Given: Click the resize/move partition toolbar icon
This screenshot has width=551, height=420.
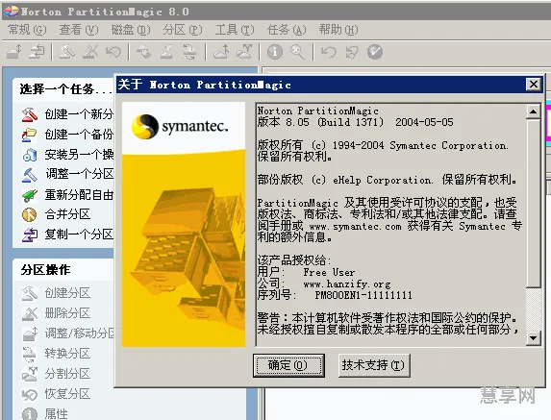Looking at the screenshot, I should pyautogui.click(x=14, y=52).
